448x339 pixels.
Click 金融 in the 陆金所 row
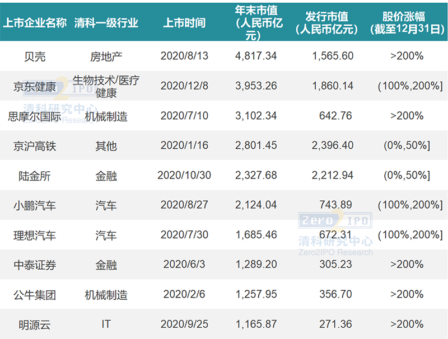(x=106, y=176)
